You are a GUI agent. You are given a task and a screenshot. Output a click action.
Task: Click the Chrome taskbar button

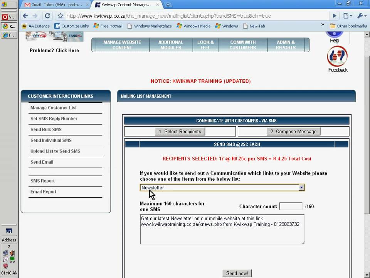9,26
